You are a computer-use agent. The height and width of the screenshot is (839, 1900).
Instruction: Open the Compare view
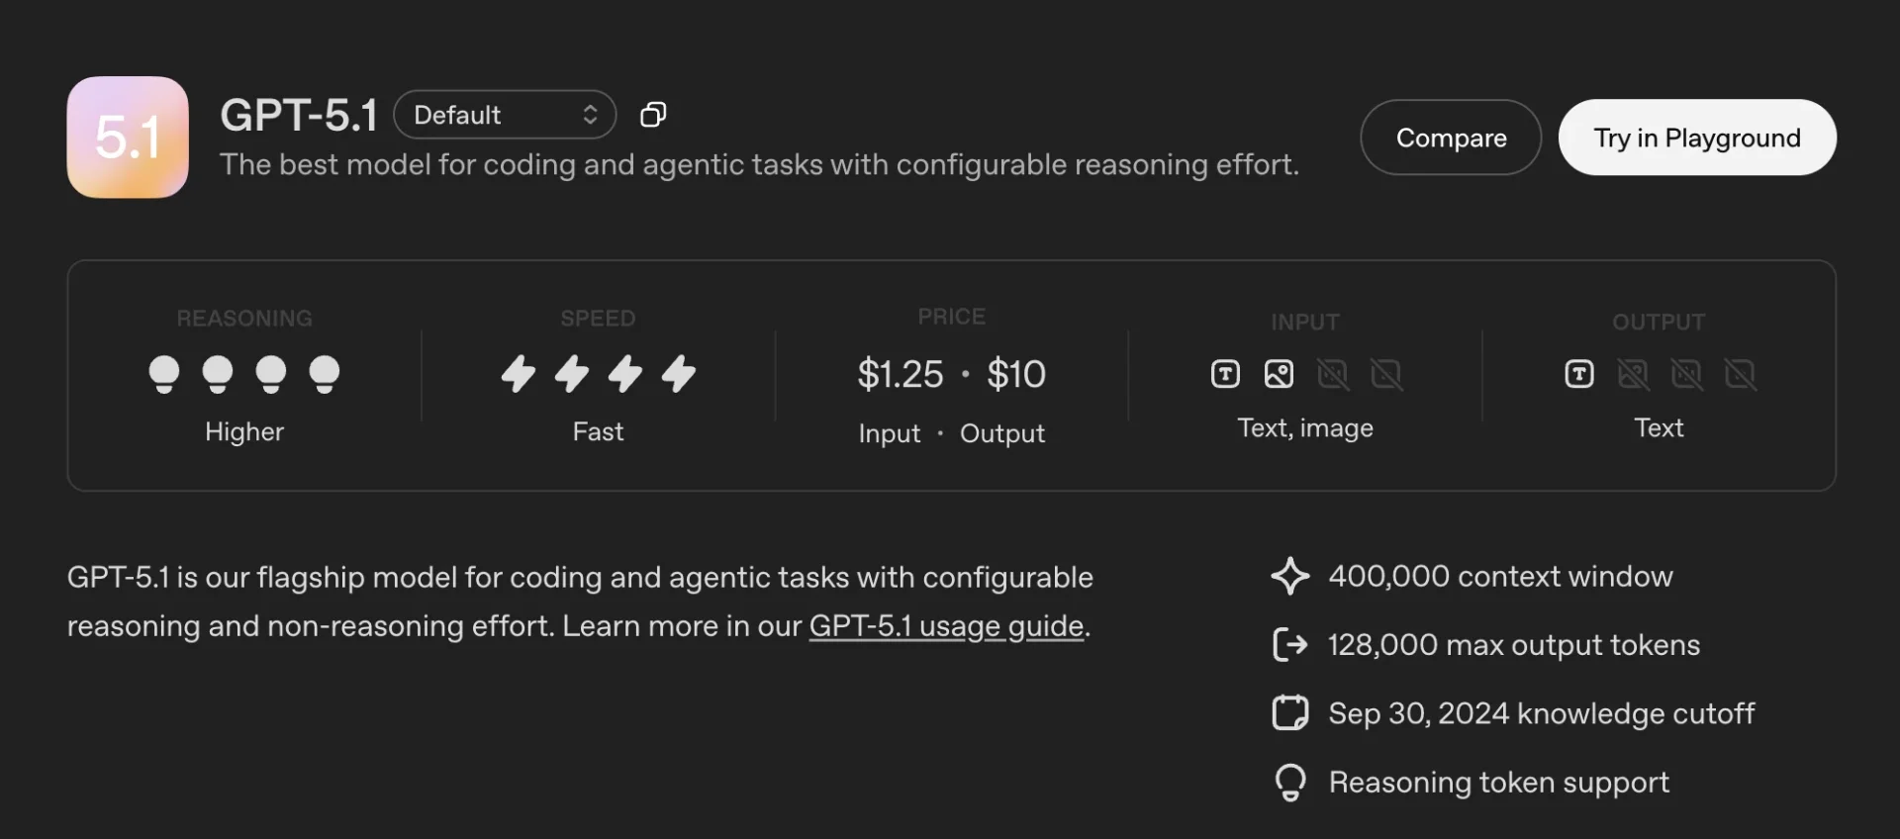[x=1450, y=138]
